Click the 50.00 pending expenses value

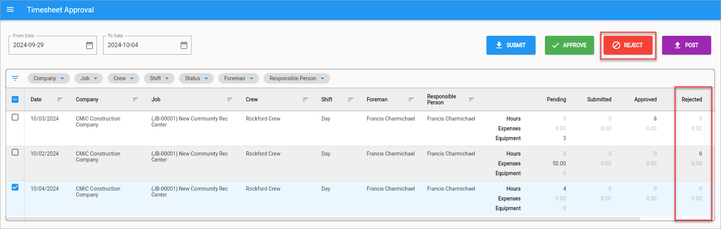[x=559, y=163]
